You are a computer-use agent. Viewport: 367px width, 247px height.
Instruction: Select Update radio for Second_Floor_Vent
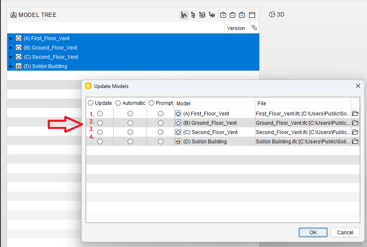[x=100, y=132]
